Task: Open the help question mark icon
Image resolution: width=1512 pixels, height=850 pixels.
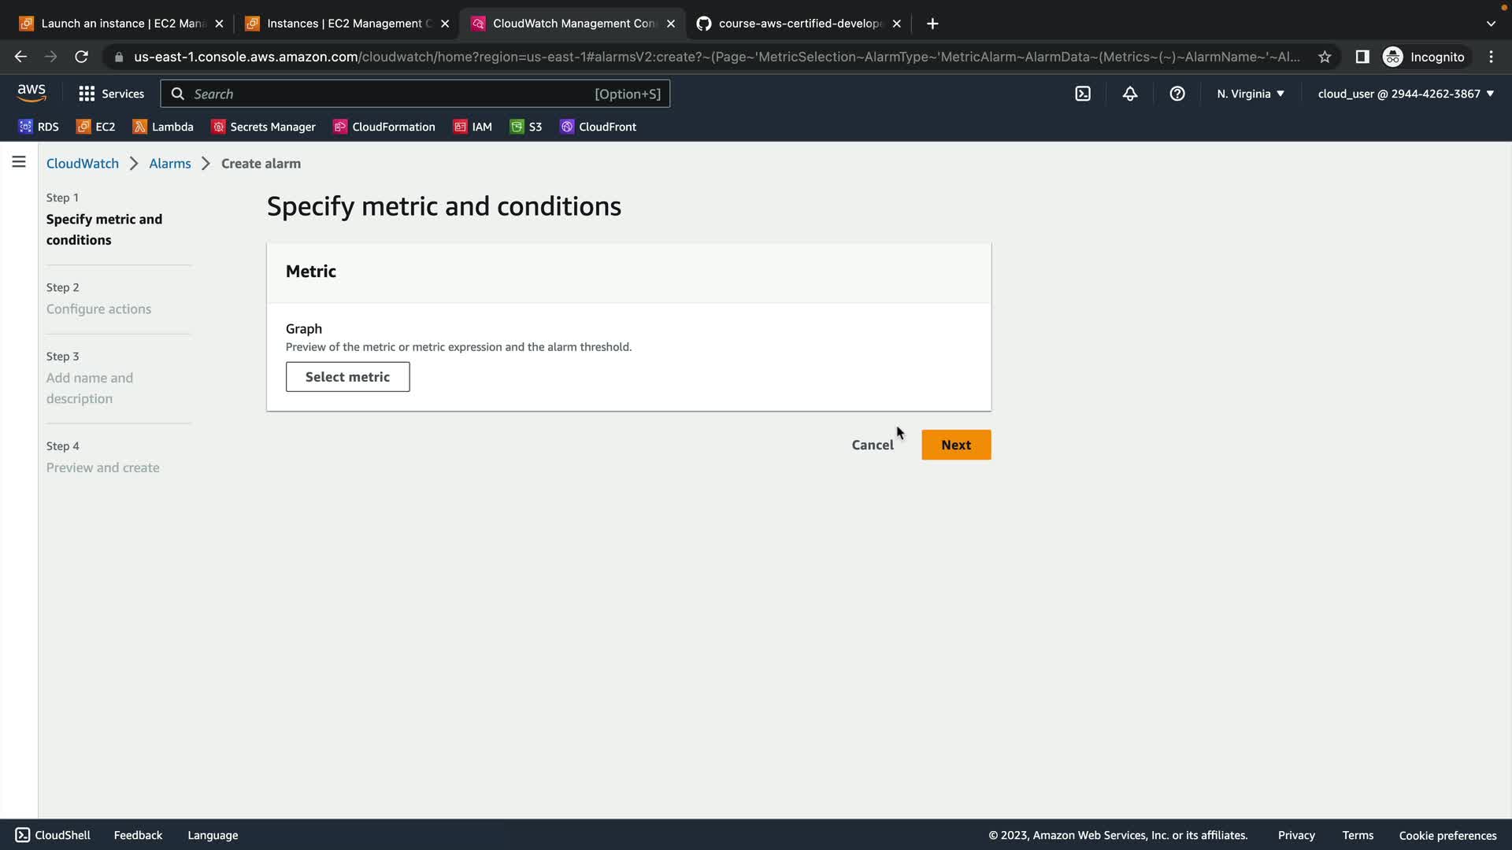Action: (x=1177, y=94)
